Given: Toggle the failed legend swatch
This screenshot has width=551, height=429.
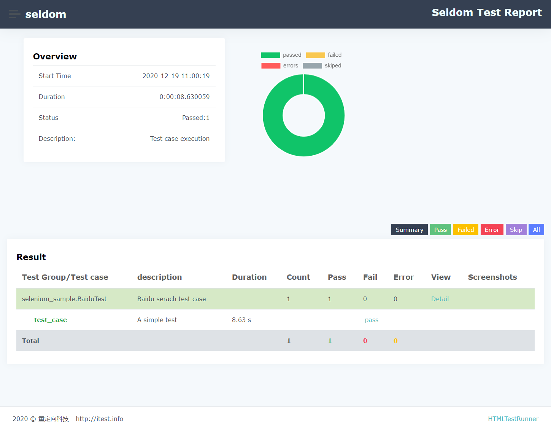Looking at the screenshot, I should tap(316, 55).
